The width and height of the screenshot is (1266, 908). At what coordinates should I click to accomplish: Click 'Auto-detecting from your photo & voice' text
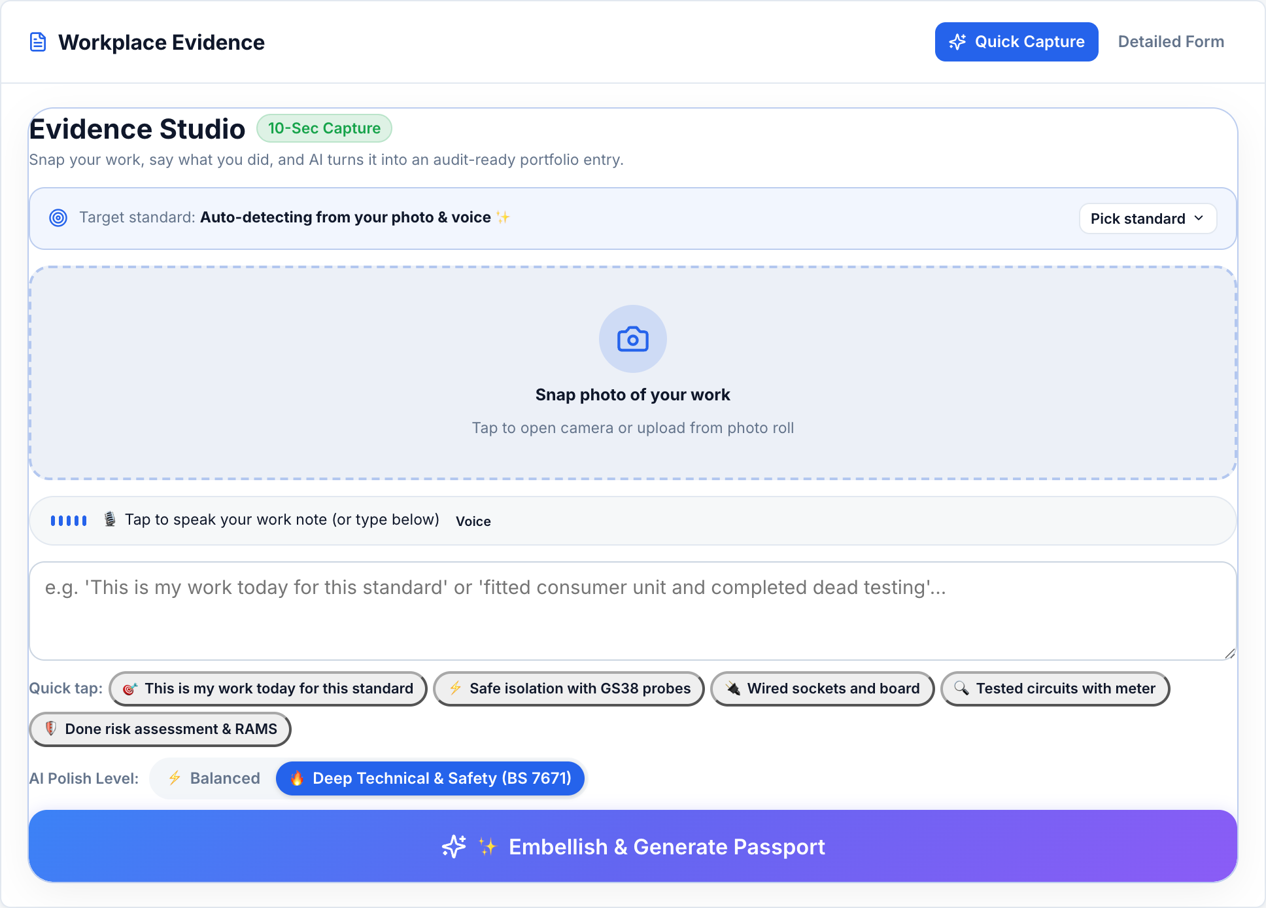click(x=345, y=217)
